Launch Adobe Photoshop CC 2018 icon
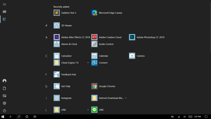The width and height of the screenshot is (211, 119). coord(132,37)
